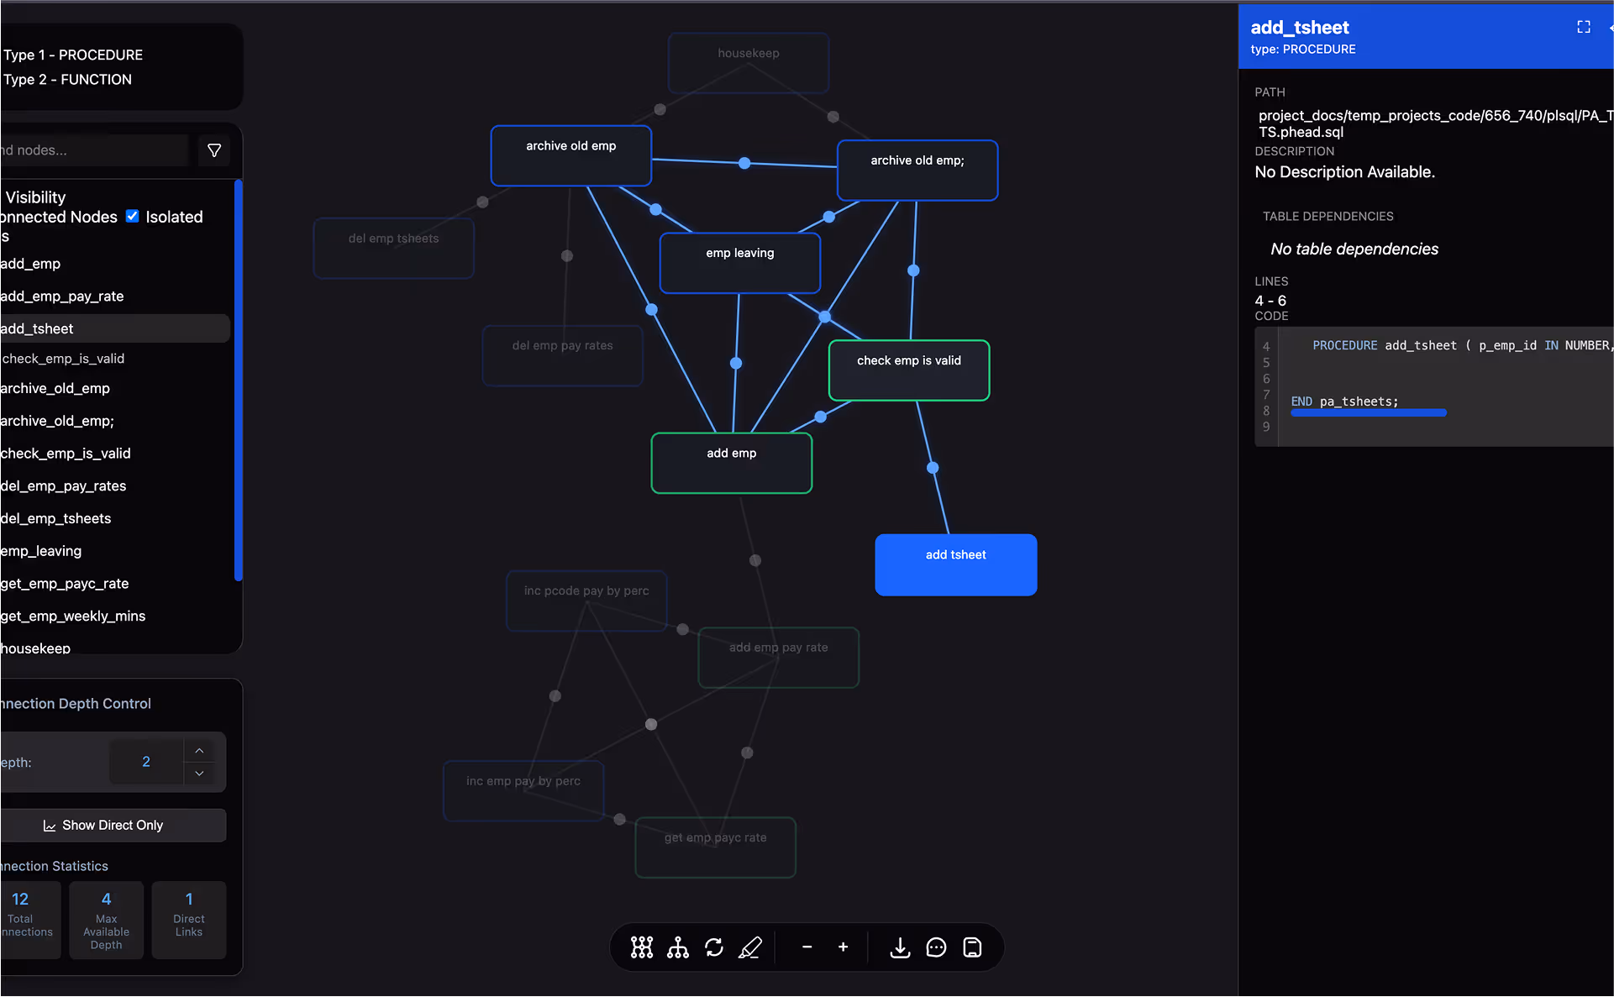Toggle the Isolated nodes checkbox
The height and width of the screenshot is (997, 1614).
[x=133, y=216]
